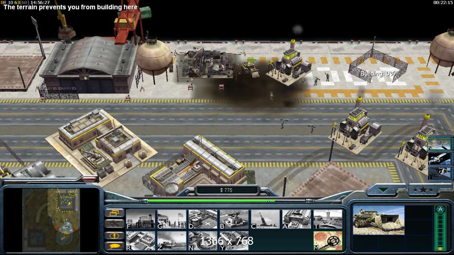Image resolution: width=454 pixels, height=255 pixels.
Task: Open the Generals Powers three-star button
Action: 424,190
